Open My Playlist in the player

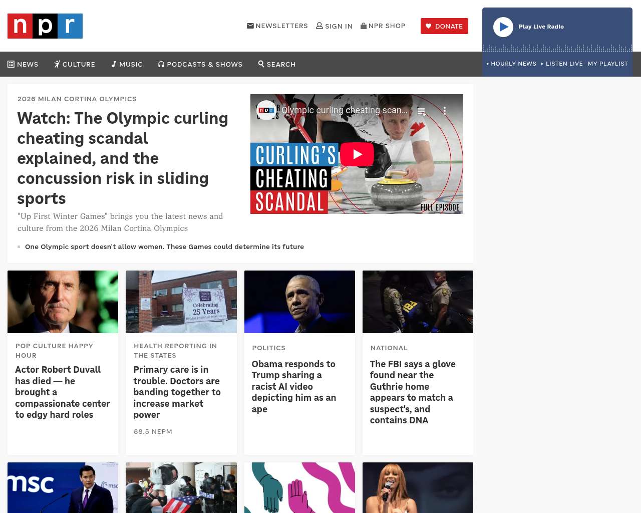[x=607, y=64]
